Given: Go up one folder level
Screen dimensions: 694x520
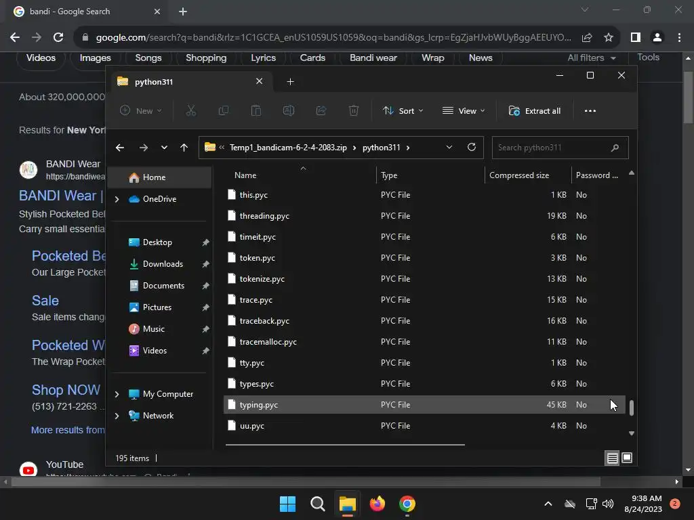Looking at the screenshot, I should [x=184, y=148].
